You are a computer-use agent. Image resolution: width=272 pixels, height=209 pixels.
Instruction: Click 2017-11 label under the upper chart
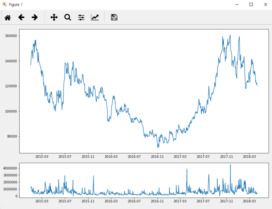click(226, 156)
